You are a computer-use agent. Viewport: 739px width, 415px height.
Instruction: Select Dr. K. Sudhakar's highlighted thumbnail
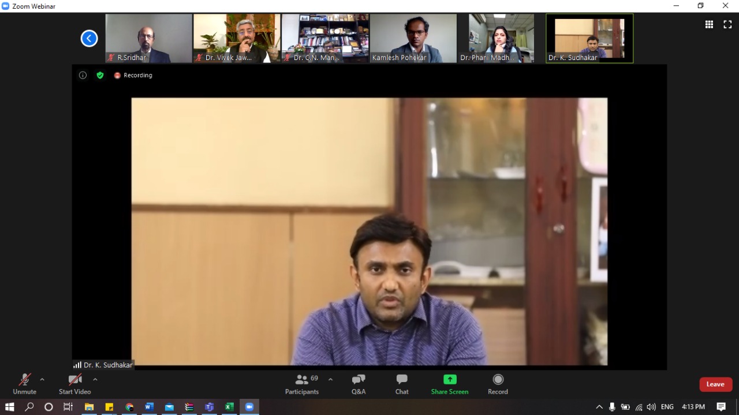point(589,38)
